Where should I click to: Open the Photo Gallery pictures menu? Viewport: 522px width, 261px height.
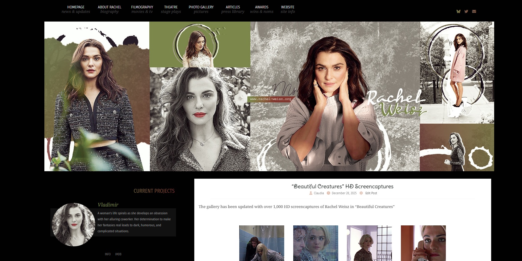201,9
